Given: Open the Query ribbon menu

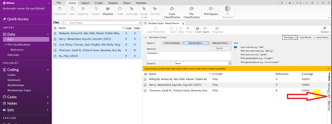Looking at the screenshot, I should point(96,11).
